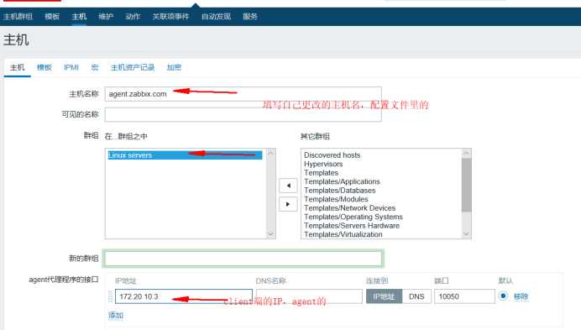This screenshot has width=581, height=330.
Task: Open the 关联项事件 navigation item
Action: coord(170,16)
